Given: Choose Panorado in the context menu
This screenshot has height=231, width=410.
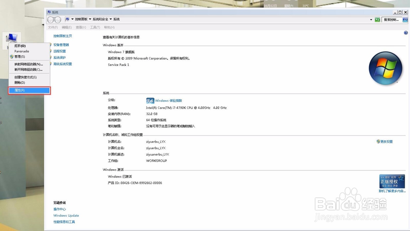Looking at the screenshot, I should [29, 51].
